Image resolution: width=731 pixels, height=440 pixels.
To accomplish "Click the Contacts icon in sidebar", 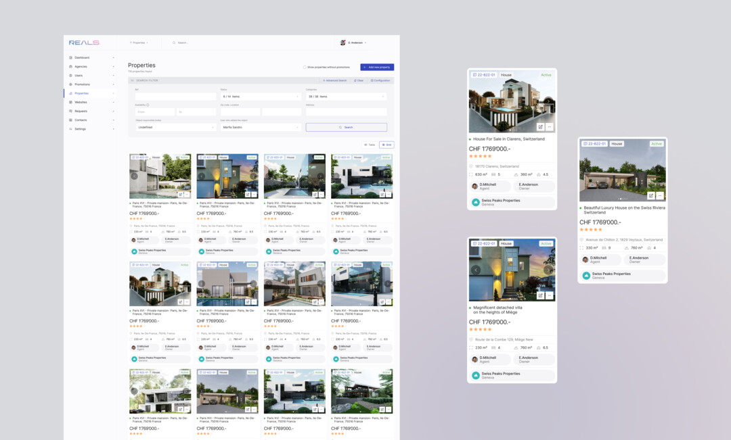I will (70, 120).
